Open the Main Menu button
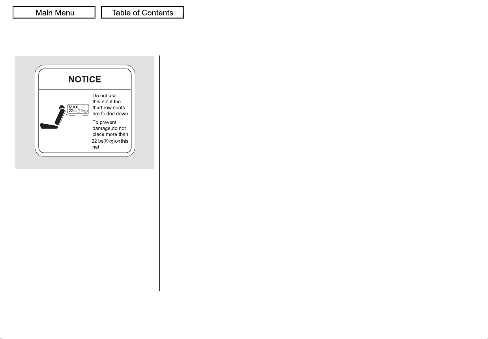The width and height of the screenshot is (488, 339). point(54,13)
